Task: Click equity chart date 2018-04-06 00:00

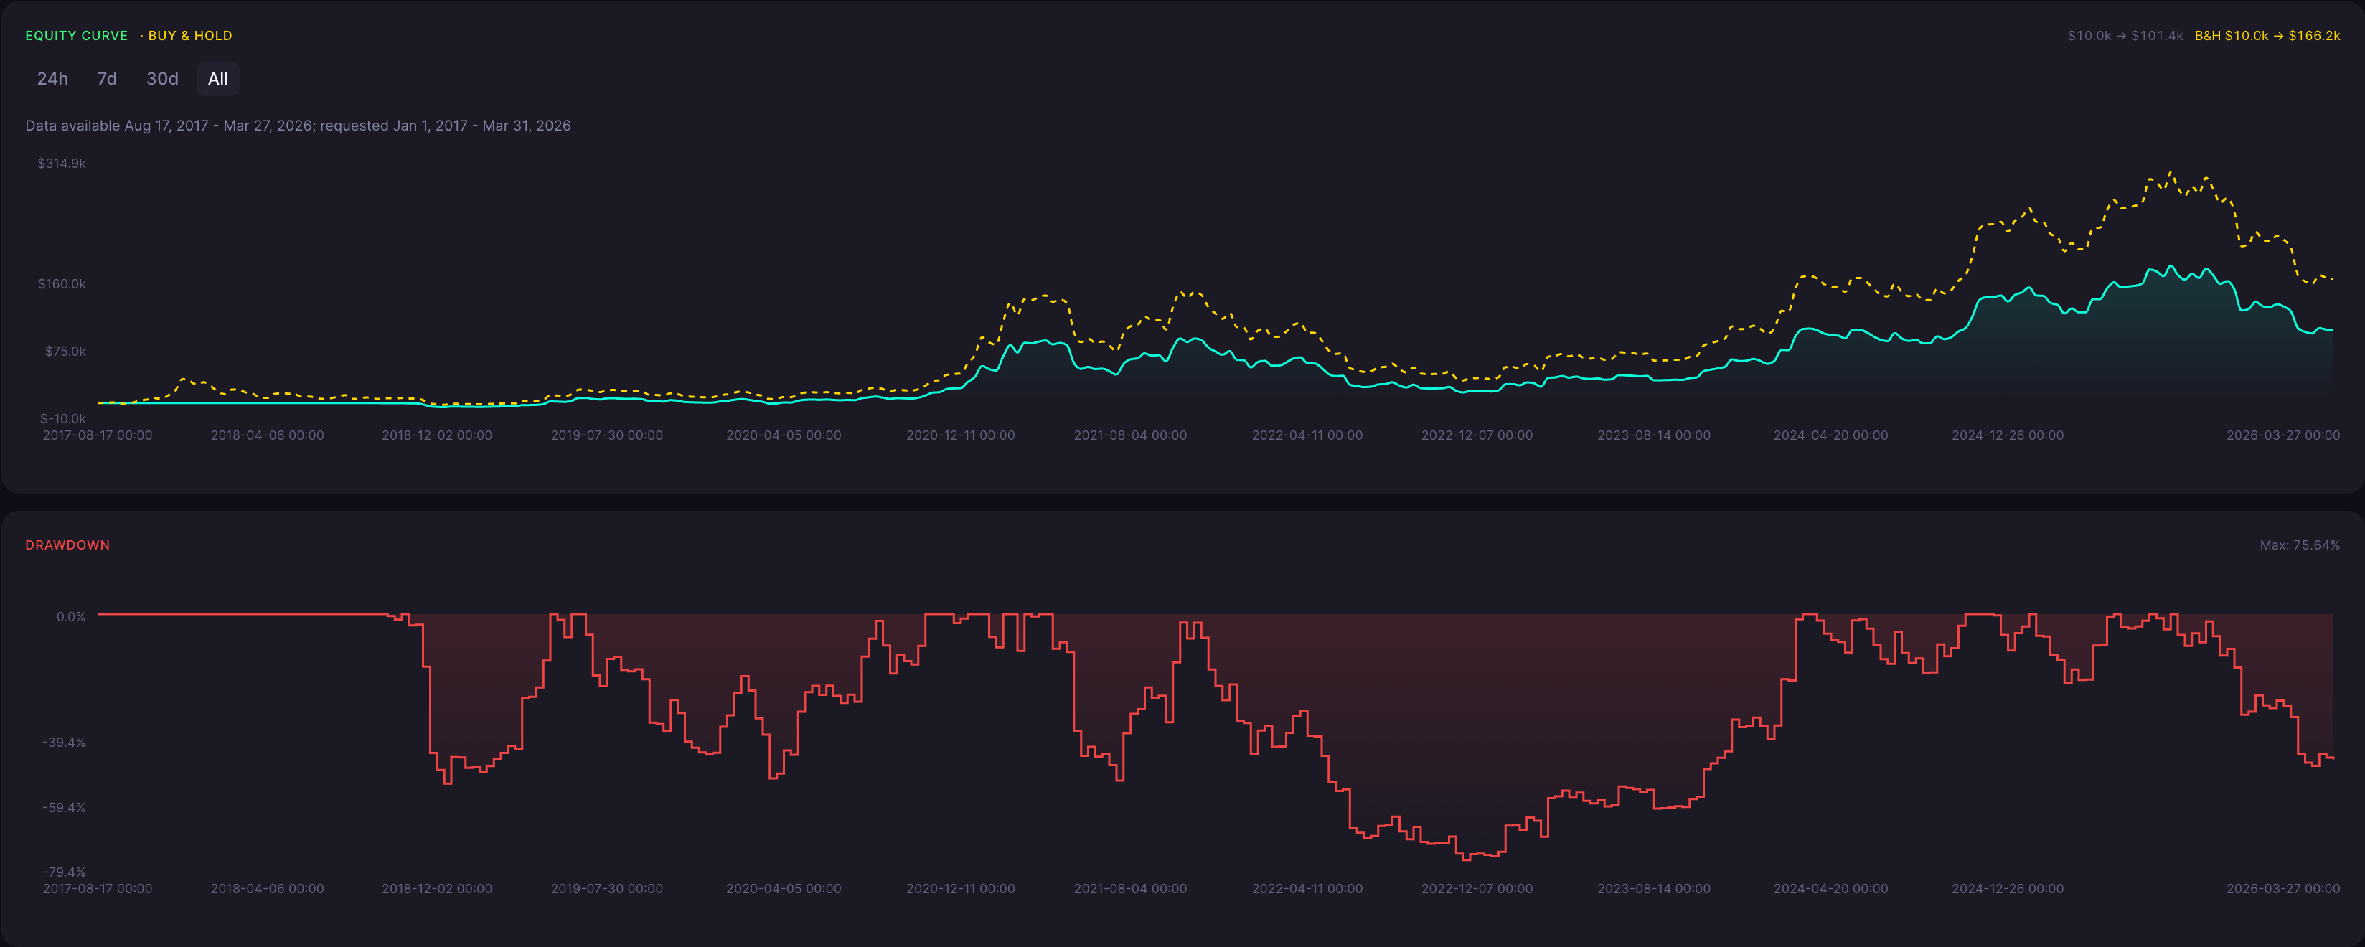Action: [267, 435]
